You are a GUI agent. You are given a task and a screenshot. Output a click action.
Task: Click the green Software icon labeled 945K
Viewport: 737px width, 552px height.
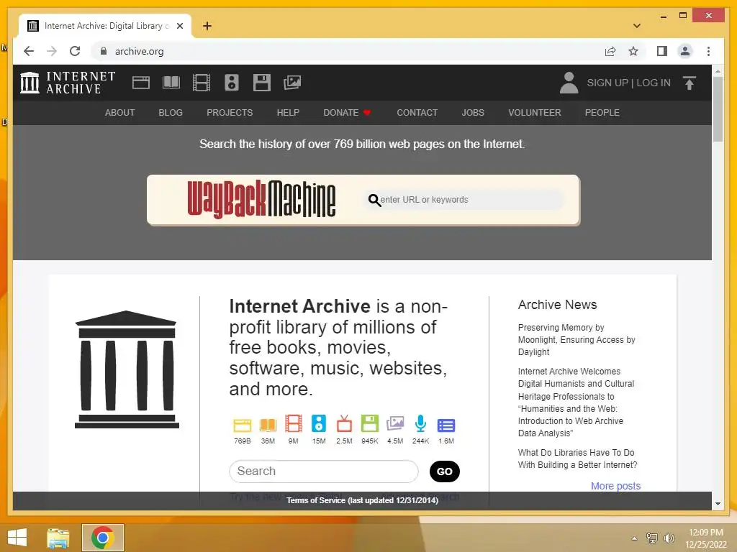[370, 423]
